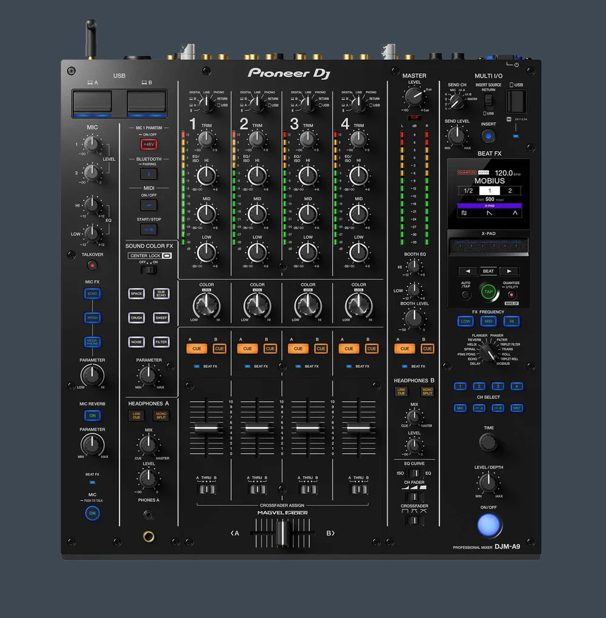Click channel 1 input selector knob

tap(205, 104)
